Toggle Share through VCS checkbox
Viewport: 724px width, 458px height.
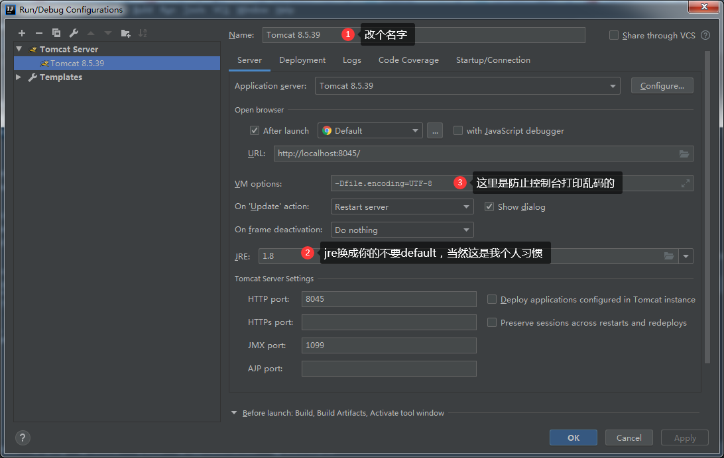tap(614, 35)
